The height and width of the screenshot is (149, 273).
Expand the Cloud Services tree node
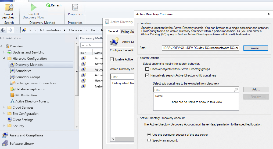pyautogui.click(x=4, y=108)
